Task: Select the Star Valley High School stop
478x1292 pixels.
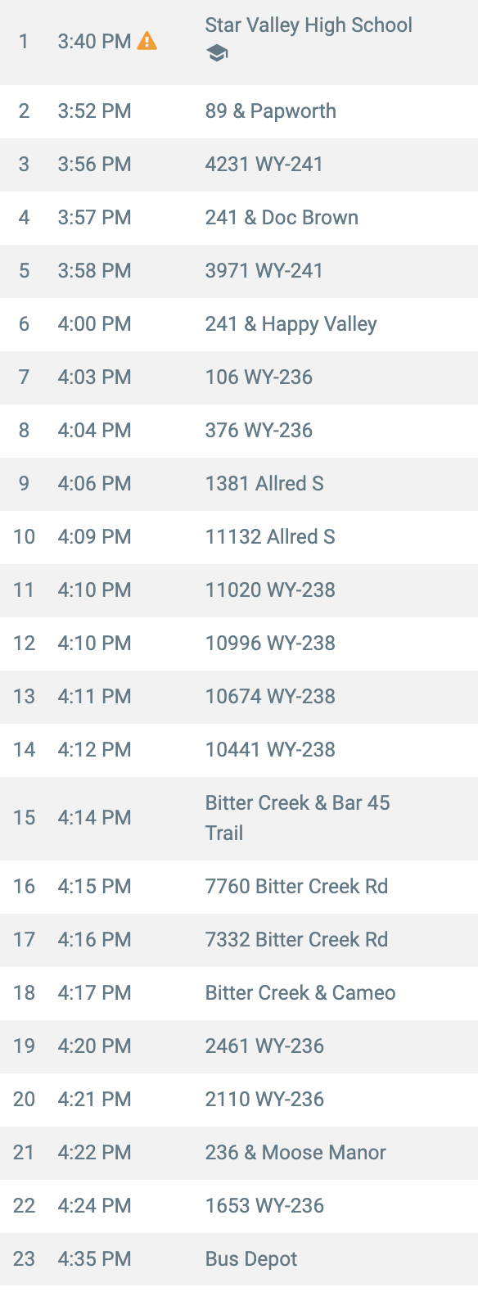Action: pyautogui.click(x=239, y=42)
